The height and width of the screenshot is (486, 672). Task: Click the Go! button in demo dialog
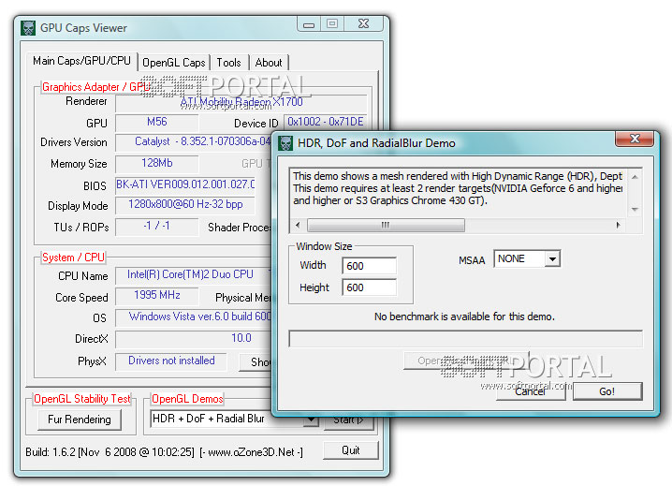coord(607,391)
